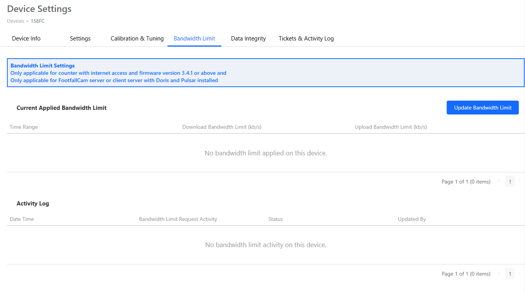Click the 158FC breadcrumb entry
Screen dimensions: 525x293
(37, 21)
